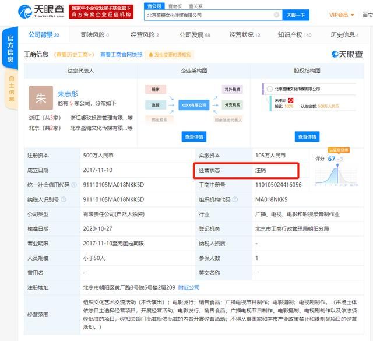Open the 附近公司 link beside the registered address
373x341 pixels.
pyautogui.click(x=189, y=287)
